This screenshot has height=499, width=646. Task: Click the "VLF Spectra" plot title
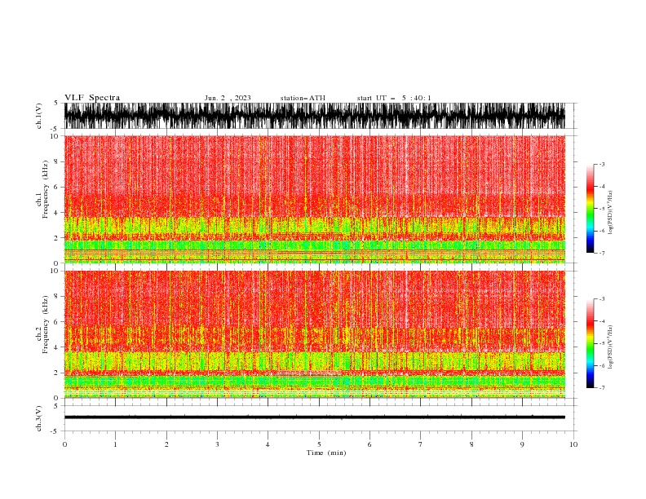92,98
